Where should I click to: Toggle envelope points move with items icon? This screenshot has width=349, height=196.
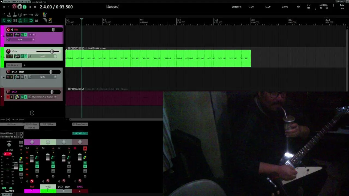20,20
